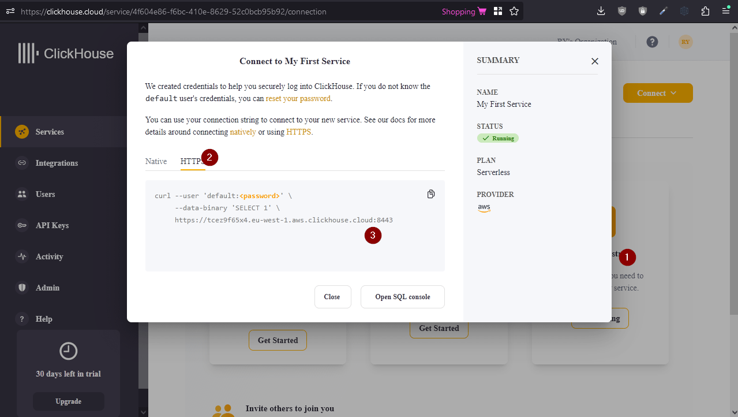Open Help from the sidebar
The width and height of the screenshot is (738, 417).
pyautogui.click(x=44, y=319)
